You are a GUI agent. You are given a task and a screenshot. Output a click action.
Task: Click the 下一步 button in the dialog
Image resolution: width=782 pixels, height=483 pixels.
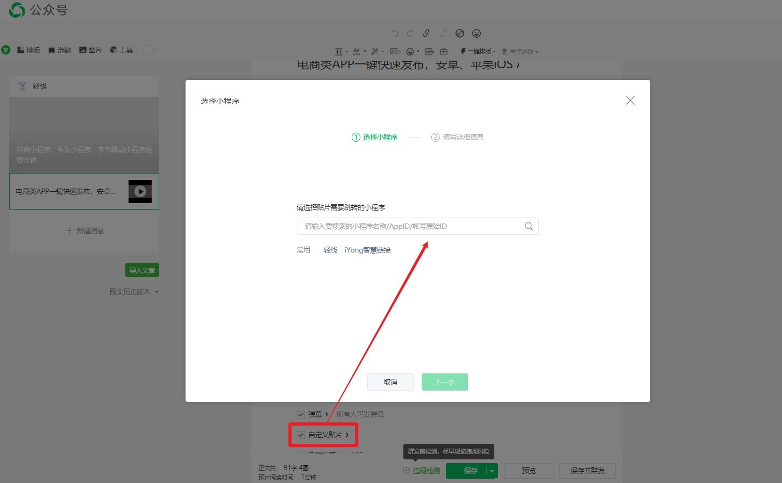click(444, 382)
